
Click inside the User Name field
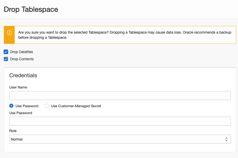pyautogui.click(x=120, y=95)
